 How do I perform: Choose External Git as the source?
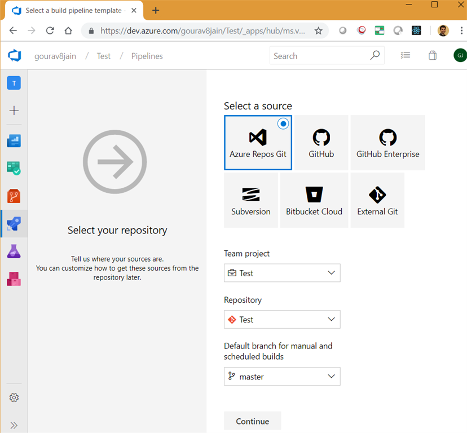377,200
